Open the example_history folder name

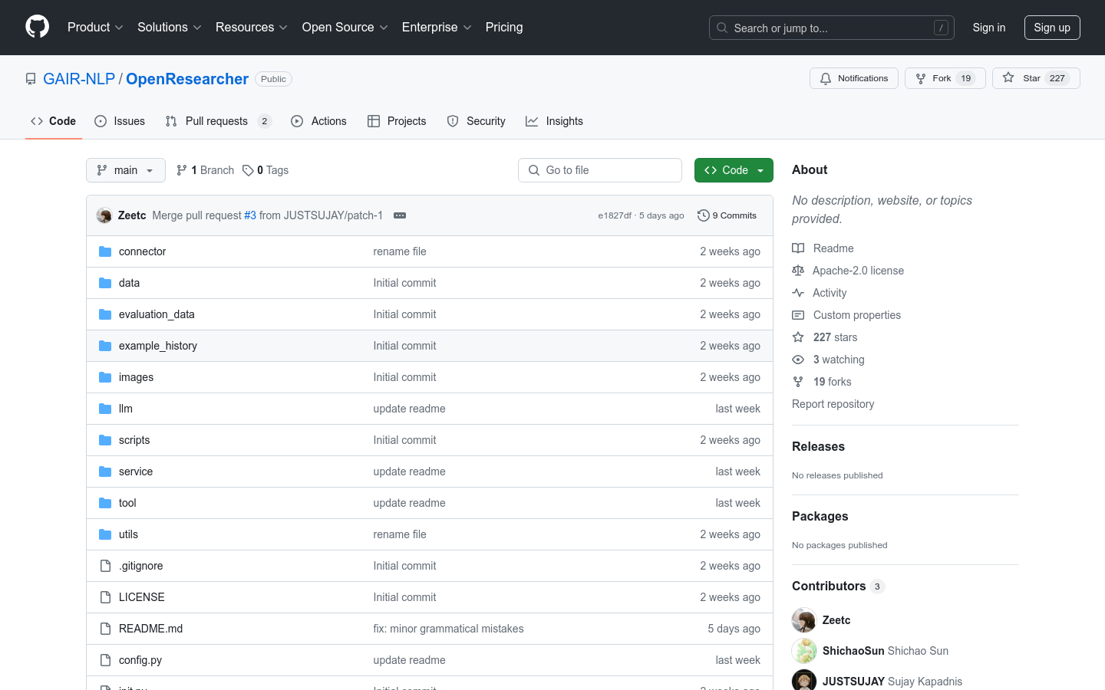pos(158,346)
